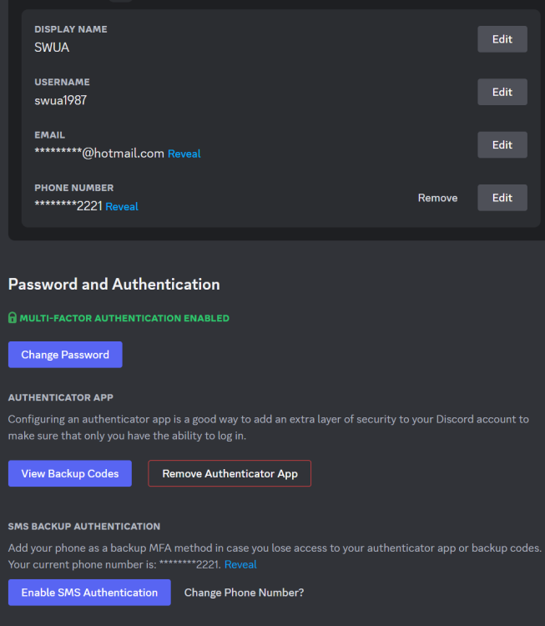The image size is (545, 626).
Task: View Backup Codes for authenticator
Action: coord(70,473)
